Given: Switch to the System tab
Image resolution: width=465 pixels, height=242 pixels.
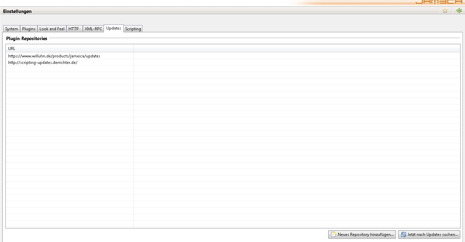Looking at the screenshot, I should (x=12, y=29).
